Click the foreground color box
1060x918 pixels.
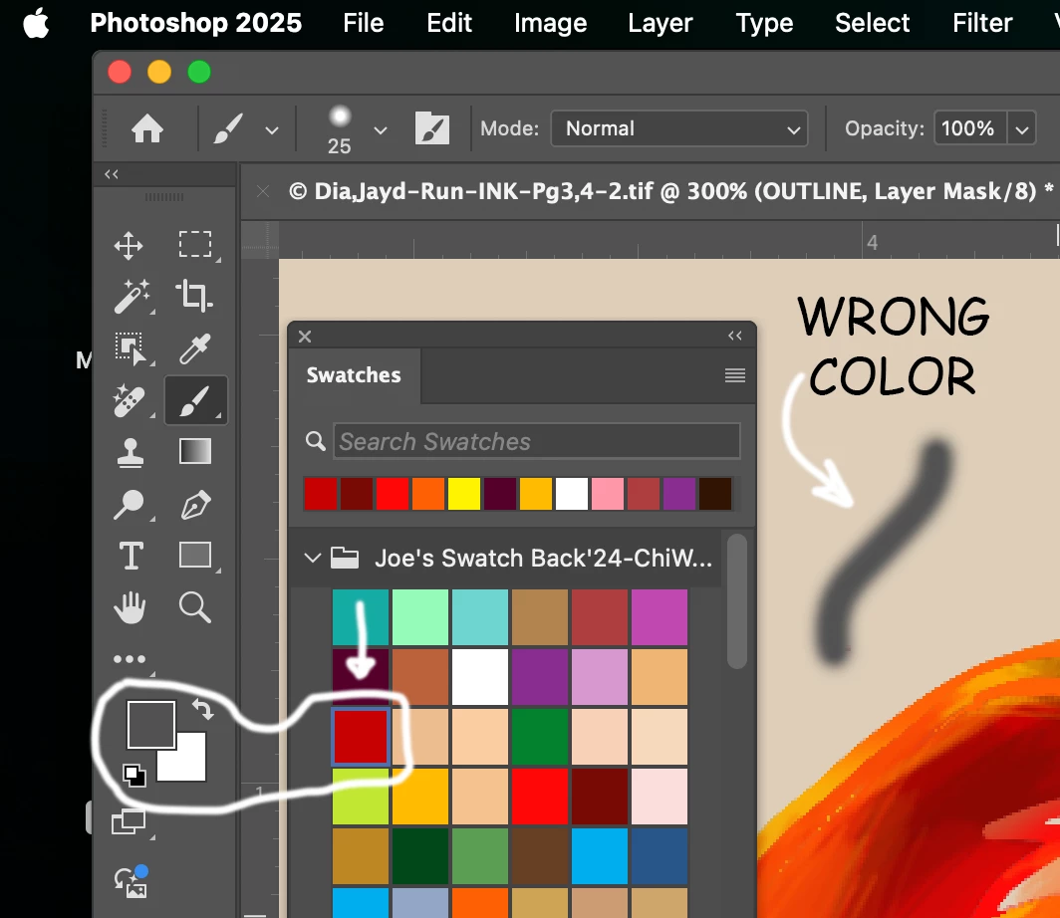point(151,725)
